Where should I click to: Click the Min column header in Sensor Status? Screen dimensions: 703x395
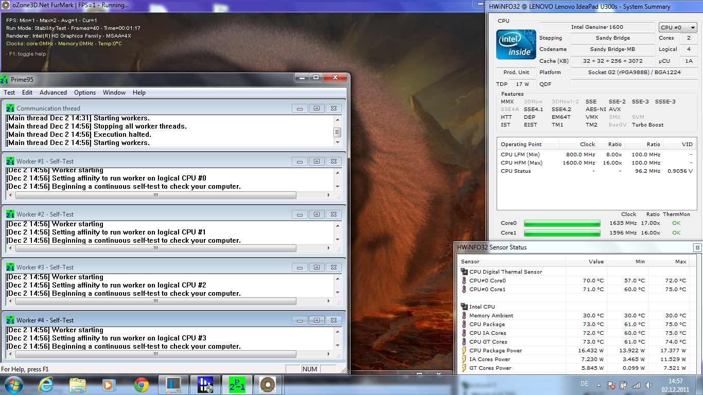(627, 261)
